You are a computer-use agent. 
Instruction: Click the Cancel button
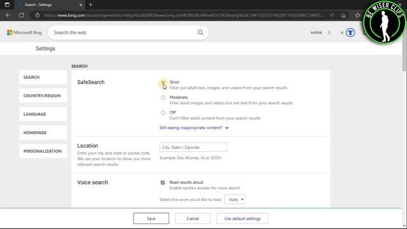(x=193, y=219)
